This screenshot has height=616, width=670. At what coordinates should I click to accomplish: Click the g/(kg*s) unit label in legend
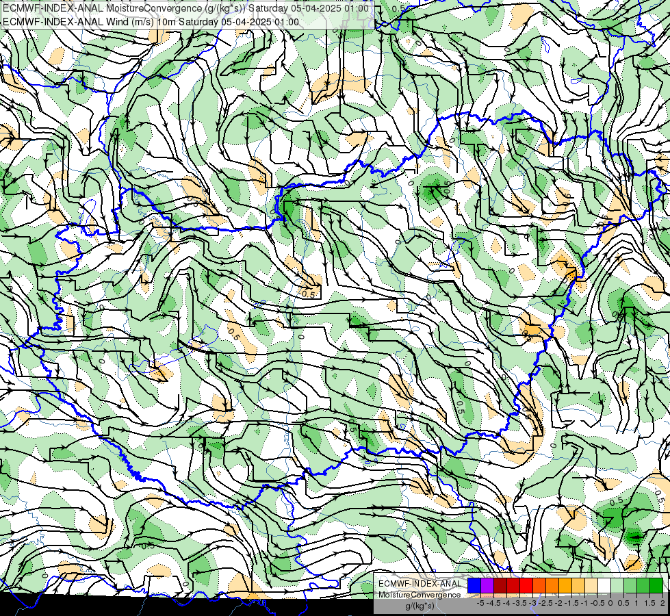pos(420,606)
